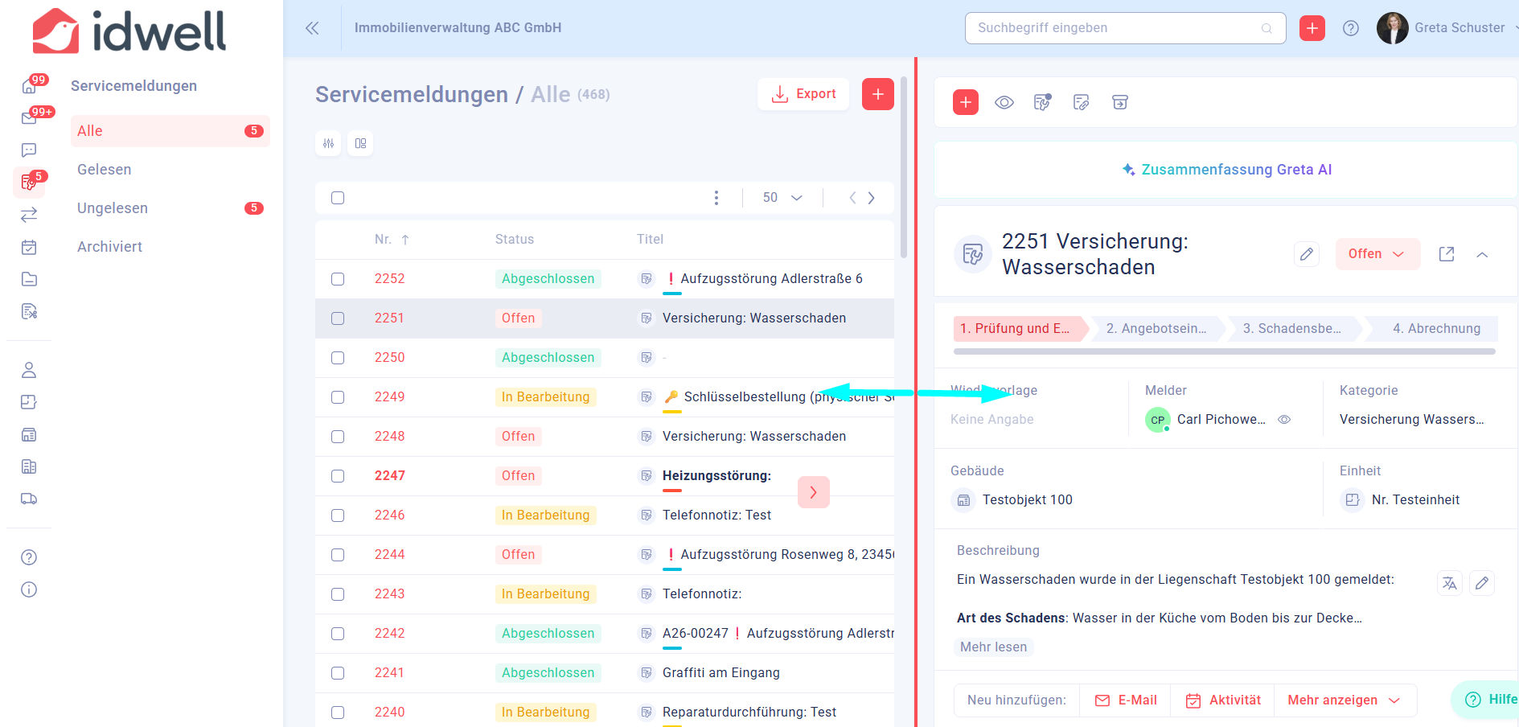Viewport: 1519px width, 727px height.
Task: Click the help question mark in the header
Action: [1351, 28]
